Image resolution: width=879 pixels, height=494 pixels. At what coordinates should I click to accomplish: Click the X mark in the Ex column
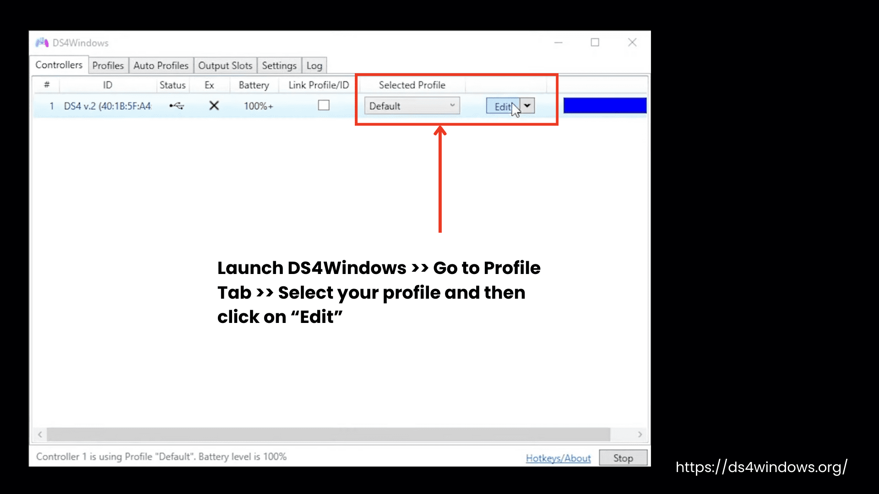(x=214, y=106)
